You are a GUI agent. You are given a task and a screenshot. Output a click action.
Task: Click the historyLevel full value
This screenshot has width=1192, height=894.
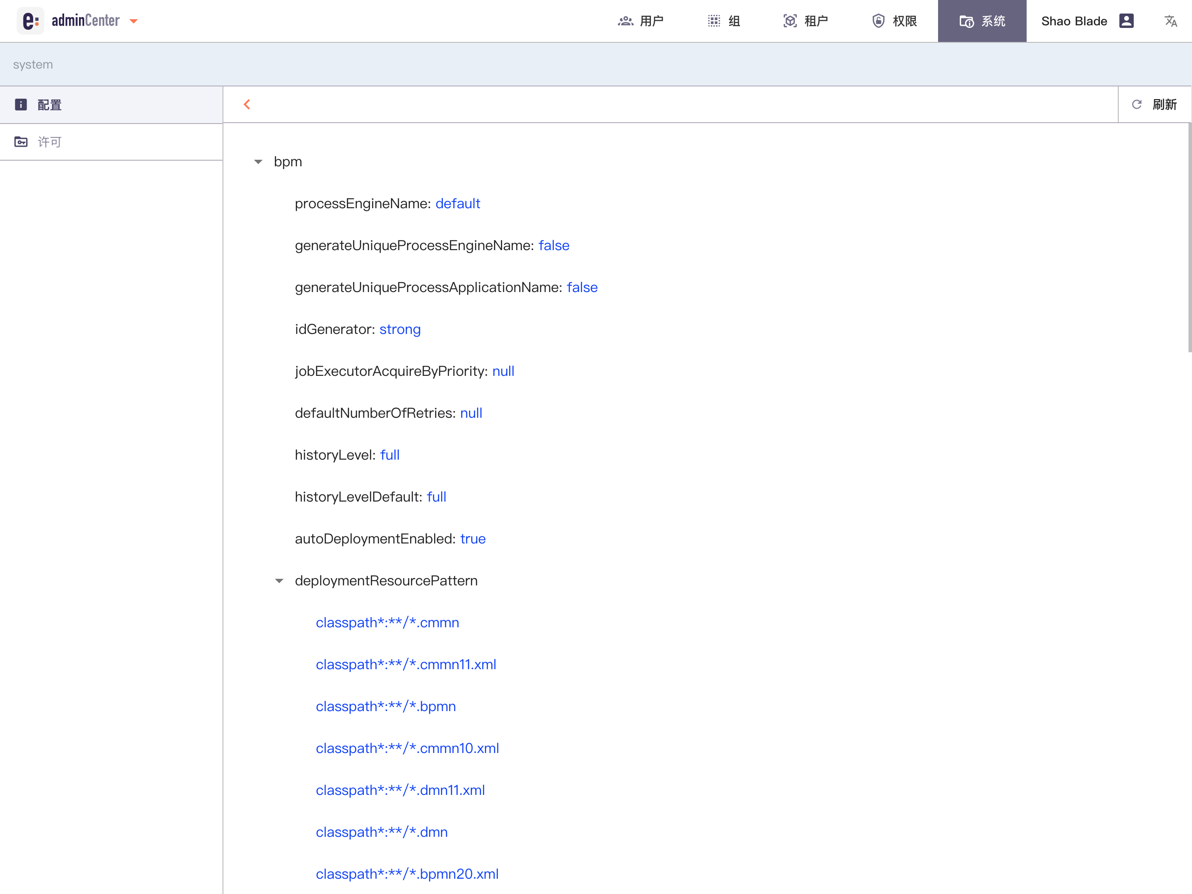point(390,454)
